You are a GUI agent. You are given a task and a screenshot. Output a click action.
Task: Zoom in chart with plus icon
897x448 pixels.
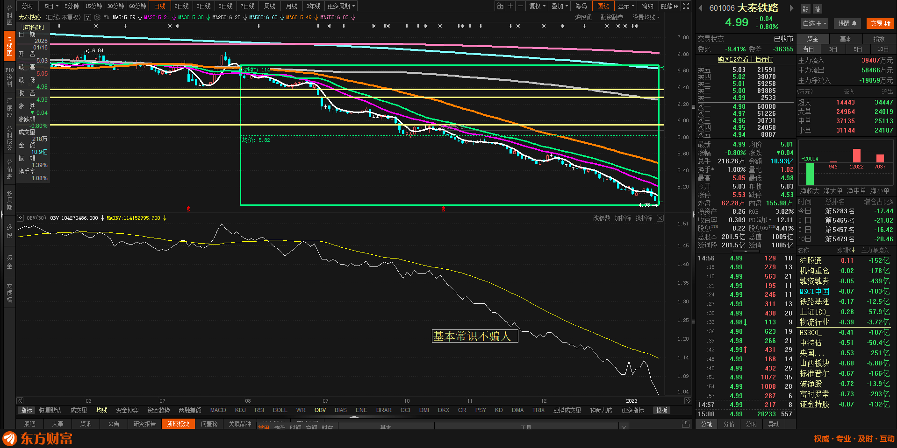tap(510, 6)
